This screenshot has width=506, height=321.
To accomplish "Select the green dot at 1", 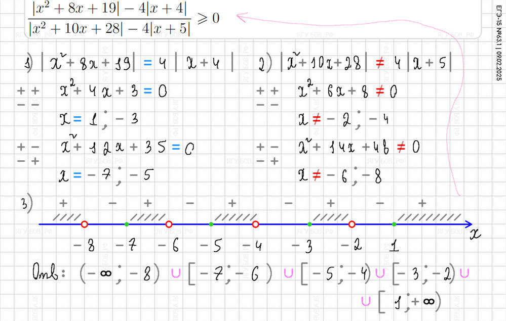I will tap(394, 224).
